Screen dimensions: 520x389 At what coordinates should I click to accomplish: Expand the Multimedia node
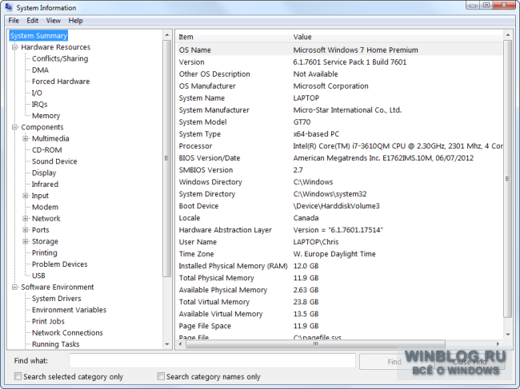(x=26, y=138)
